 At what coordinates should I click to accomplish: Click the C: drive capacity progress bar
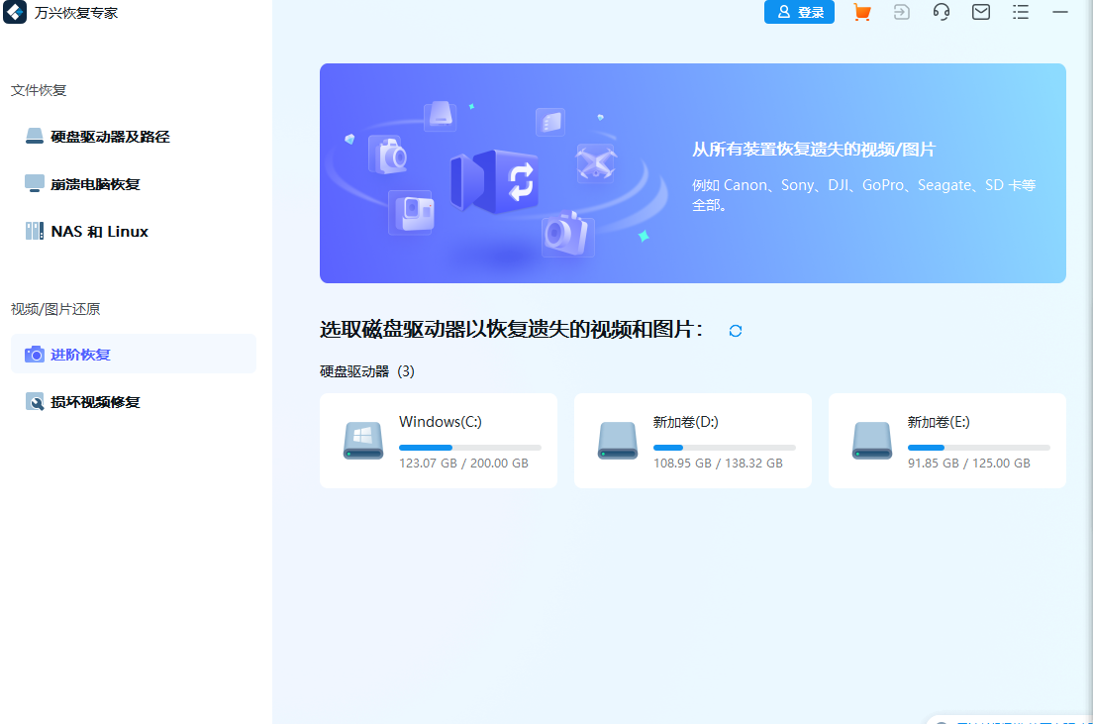tap(468, 446)
